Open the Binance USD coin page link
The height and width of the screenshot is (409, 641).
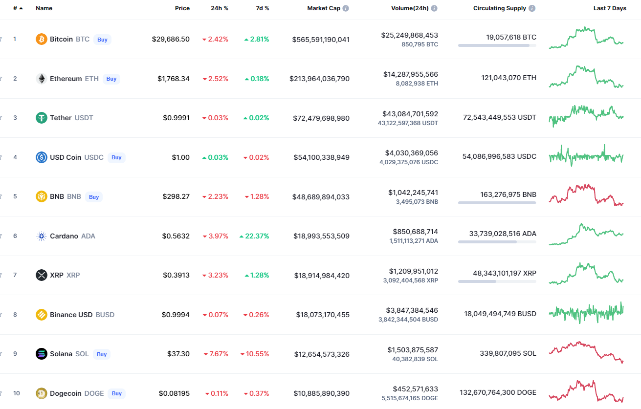(x=82, y=315)
